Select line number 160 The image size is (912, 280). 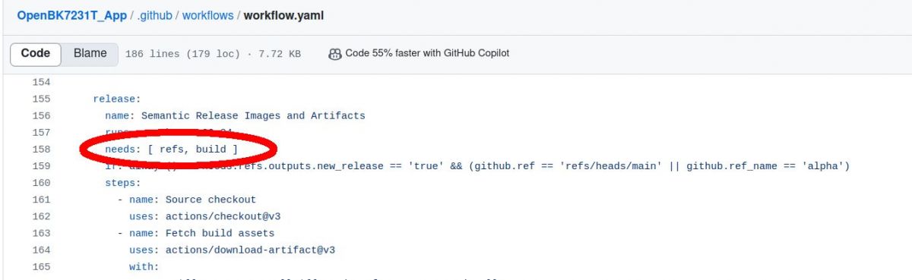click(x=41, y=182)
